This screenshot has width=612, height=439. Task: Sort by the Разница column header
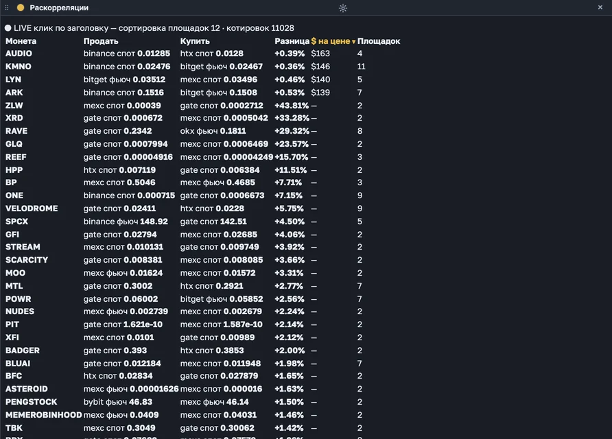click(x=292, y=41)
